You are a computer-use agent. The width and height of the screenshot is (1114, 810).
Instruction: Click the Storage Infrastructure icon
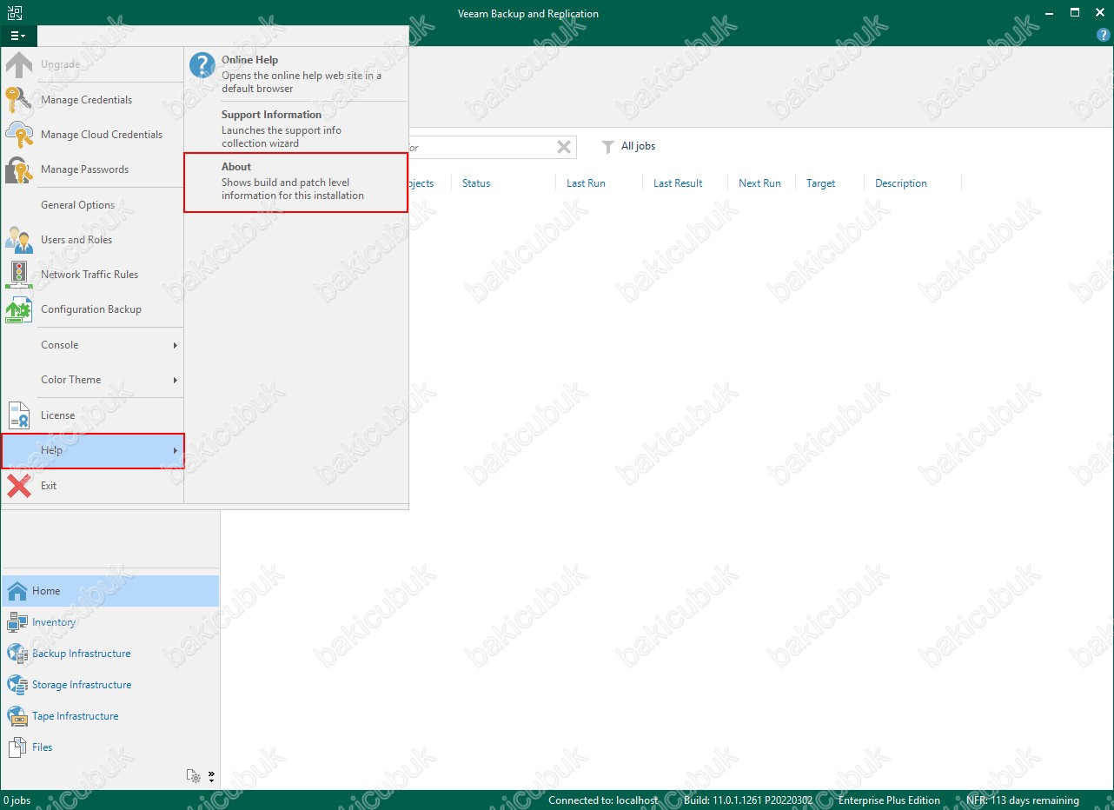17,685
